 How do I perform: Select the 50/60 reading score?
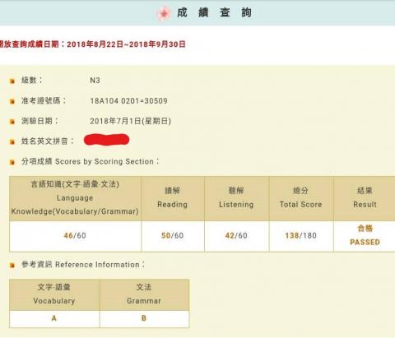click(172, 235)
